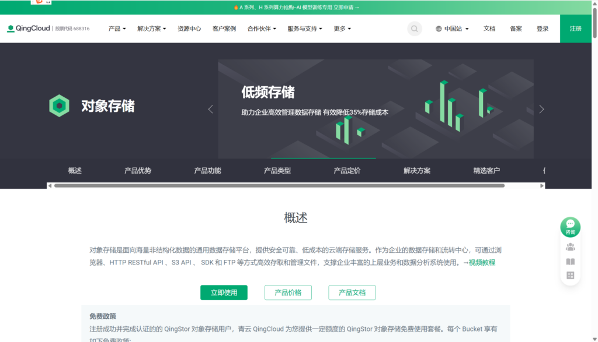Select the 产品定价 tab
Viewport: 598px width, 342px height.
pyautogui.click(x=347, y=171)
